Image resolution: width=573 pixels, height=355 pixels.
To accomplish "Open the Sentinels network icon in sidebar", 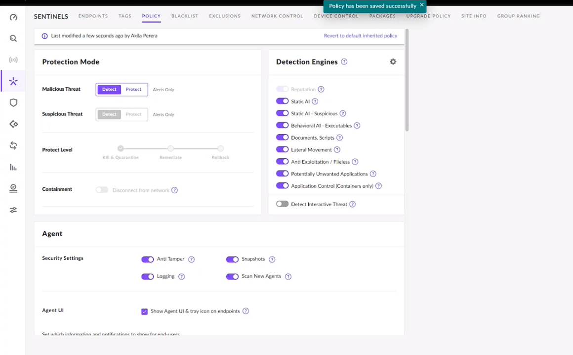I will (x=13, y=81).
